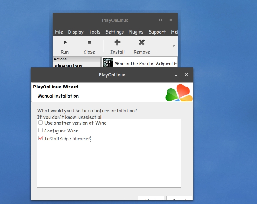Uncheck Install some libraries
Screen dimensions: 257x204
tap(40, 138)
